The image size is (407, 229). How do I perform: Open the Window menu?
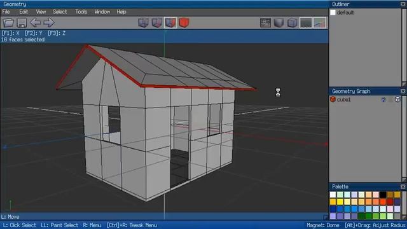coord(102,11)
